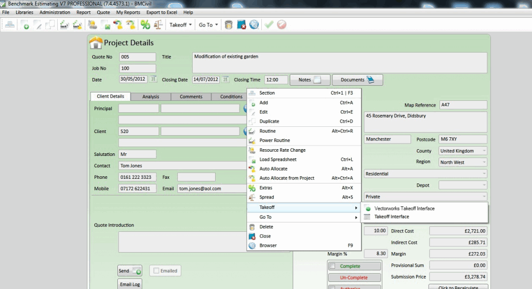Switch to the Analysis tab
Image resolution: width=532 pixels, height=289 pixels.
[151, 97]
